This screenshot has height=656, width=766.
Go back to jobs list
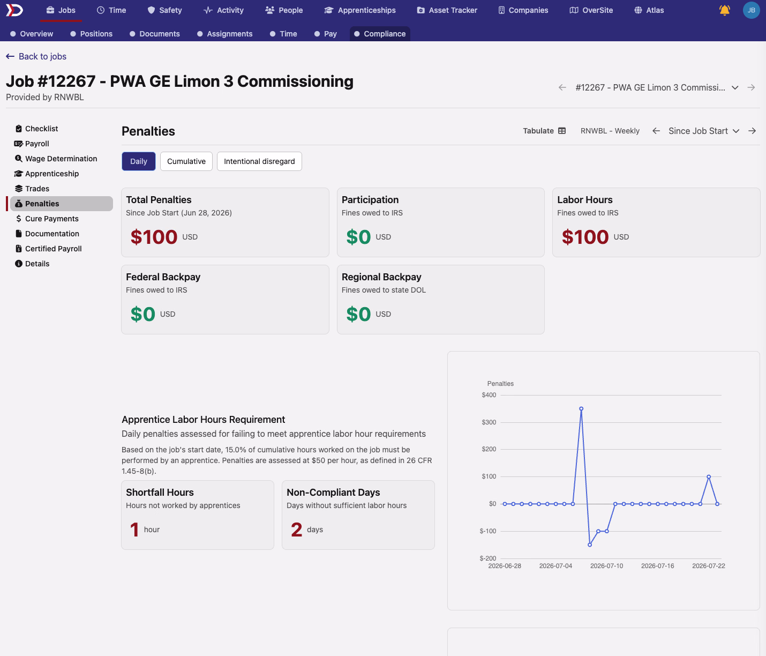(x=36, y=56)
